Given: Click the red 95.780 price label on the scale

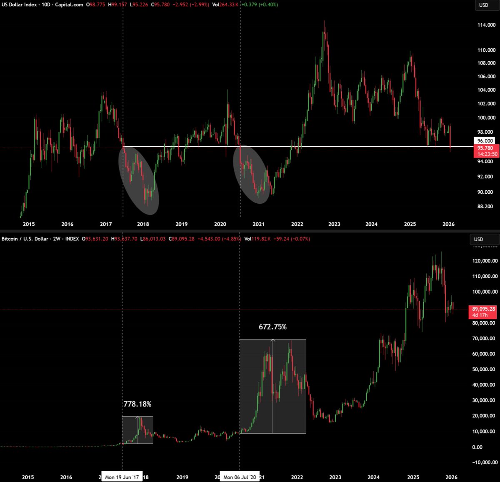Looking at the screenshot, I should pos(485,148).
